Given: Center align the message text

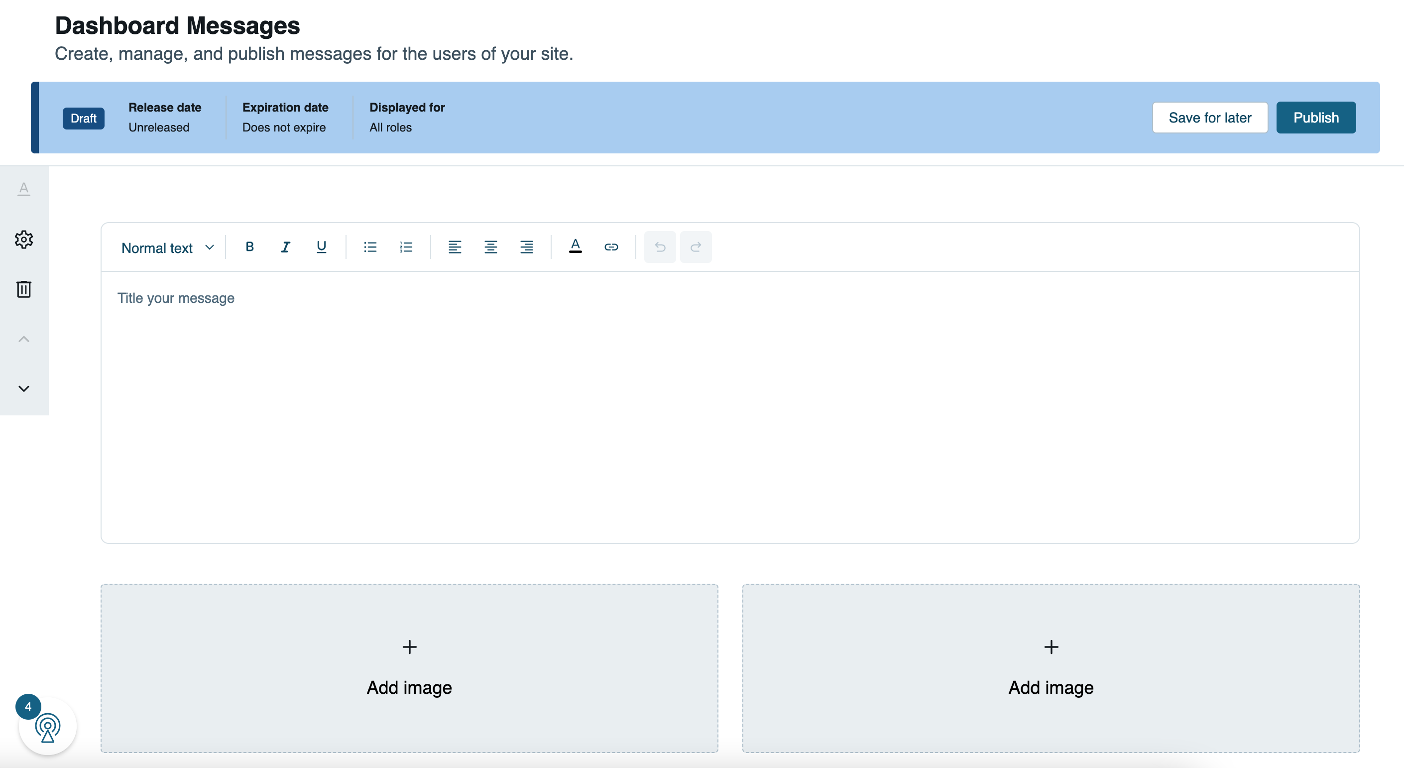Looking at the screenshot, I should 490,247.
